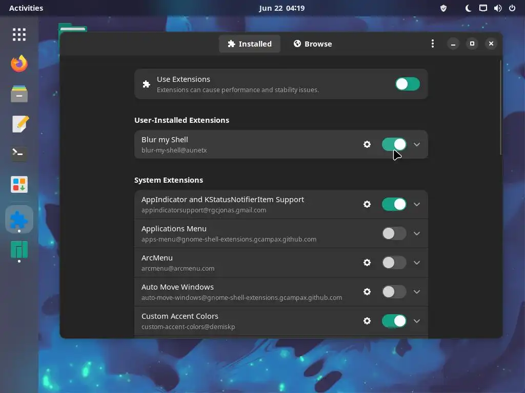Expand AppIndicator extension details chevron

pos(416,204)
